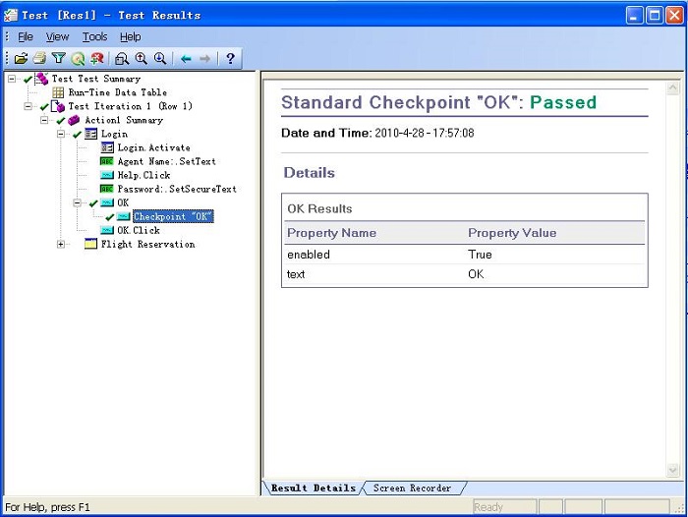
Task: Select the Login.Activate step
Action: tap(153, 147)
